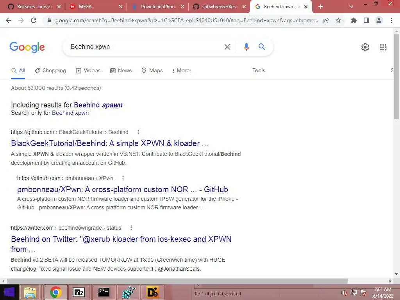Switch to the Download iPhone tab
The image size is (400, 300).
coord(158,7)
